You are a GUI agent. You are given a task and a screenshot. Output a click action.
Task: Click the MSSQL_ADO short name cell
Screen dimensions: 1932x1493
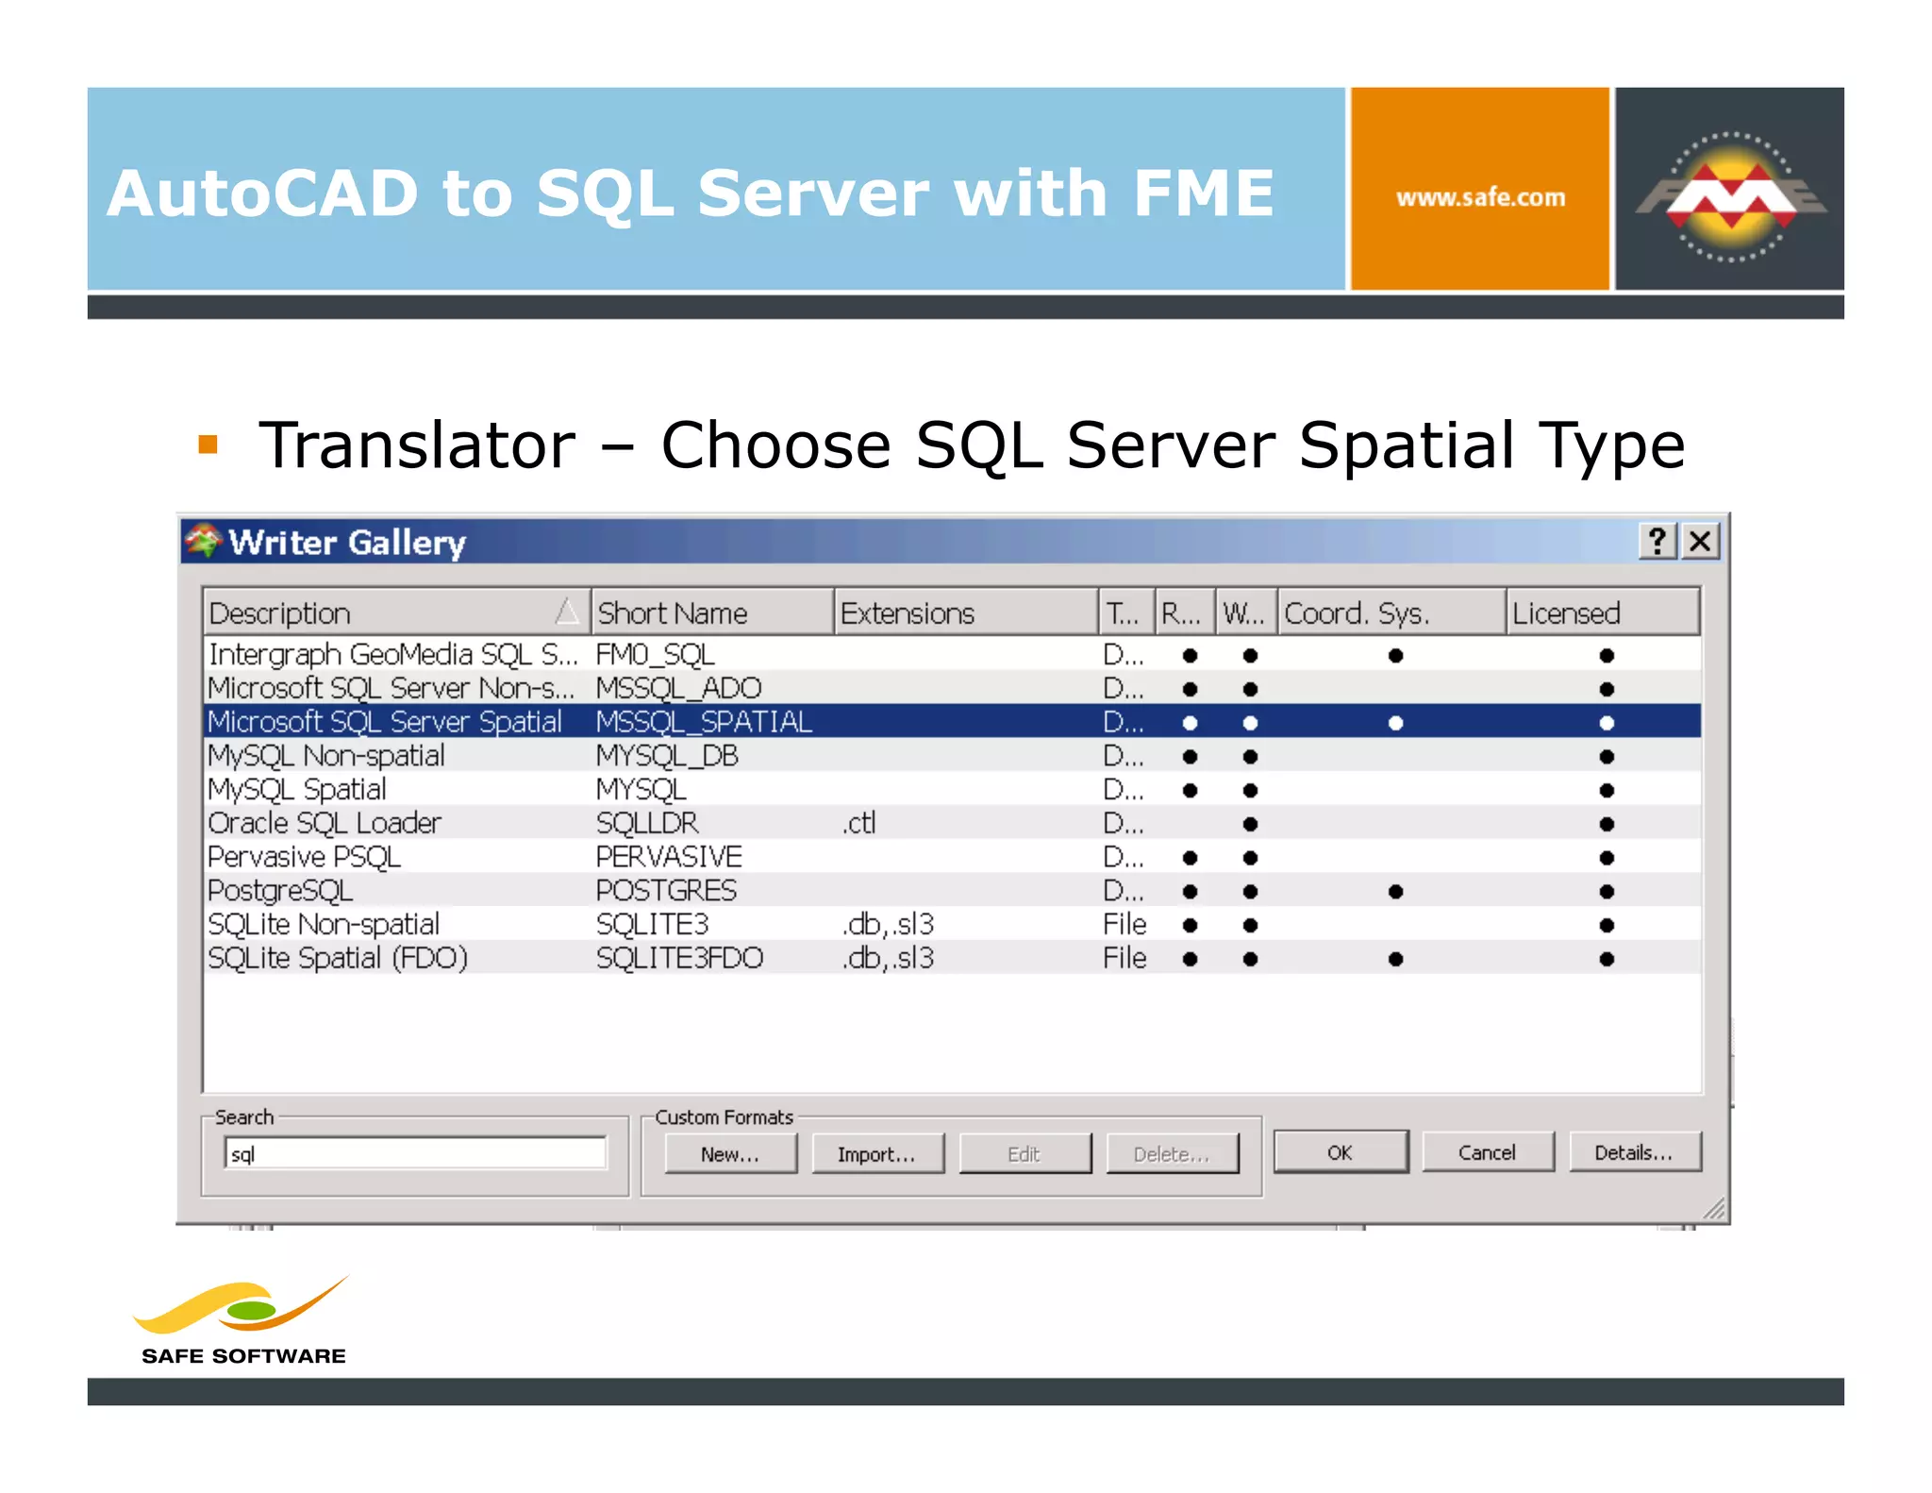[678, 688]
